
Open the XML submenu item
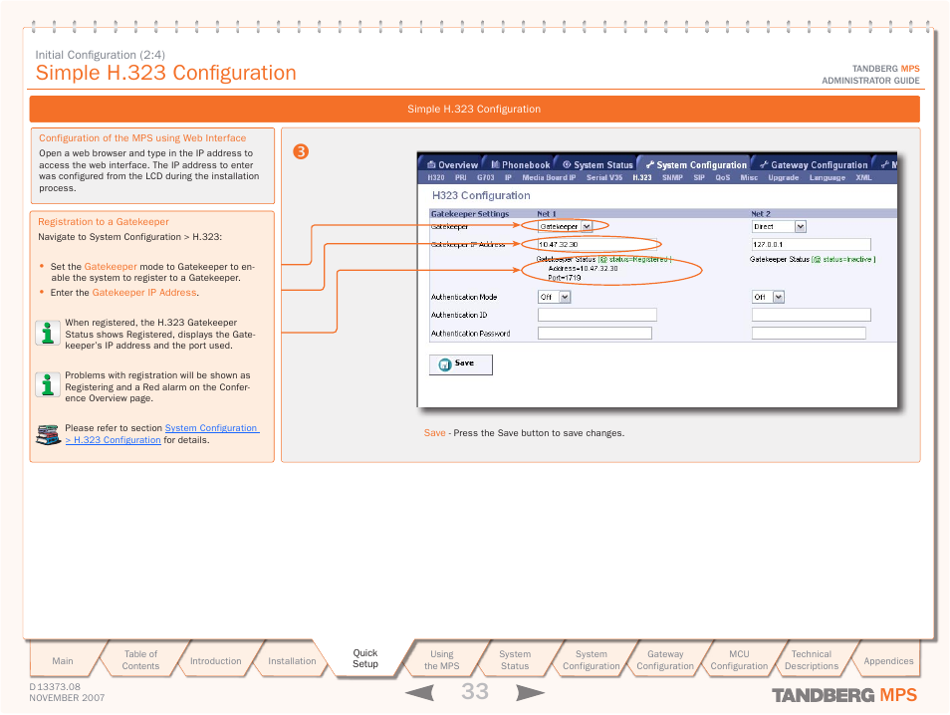864,177
